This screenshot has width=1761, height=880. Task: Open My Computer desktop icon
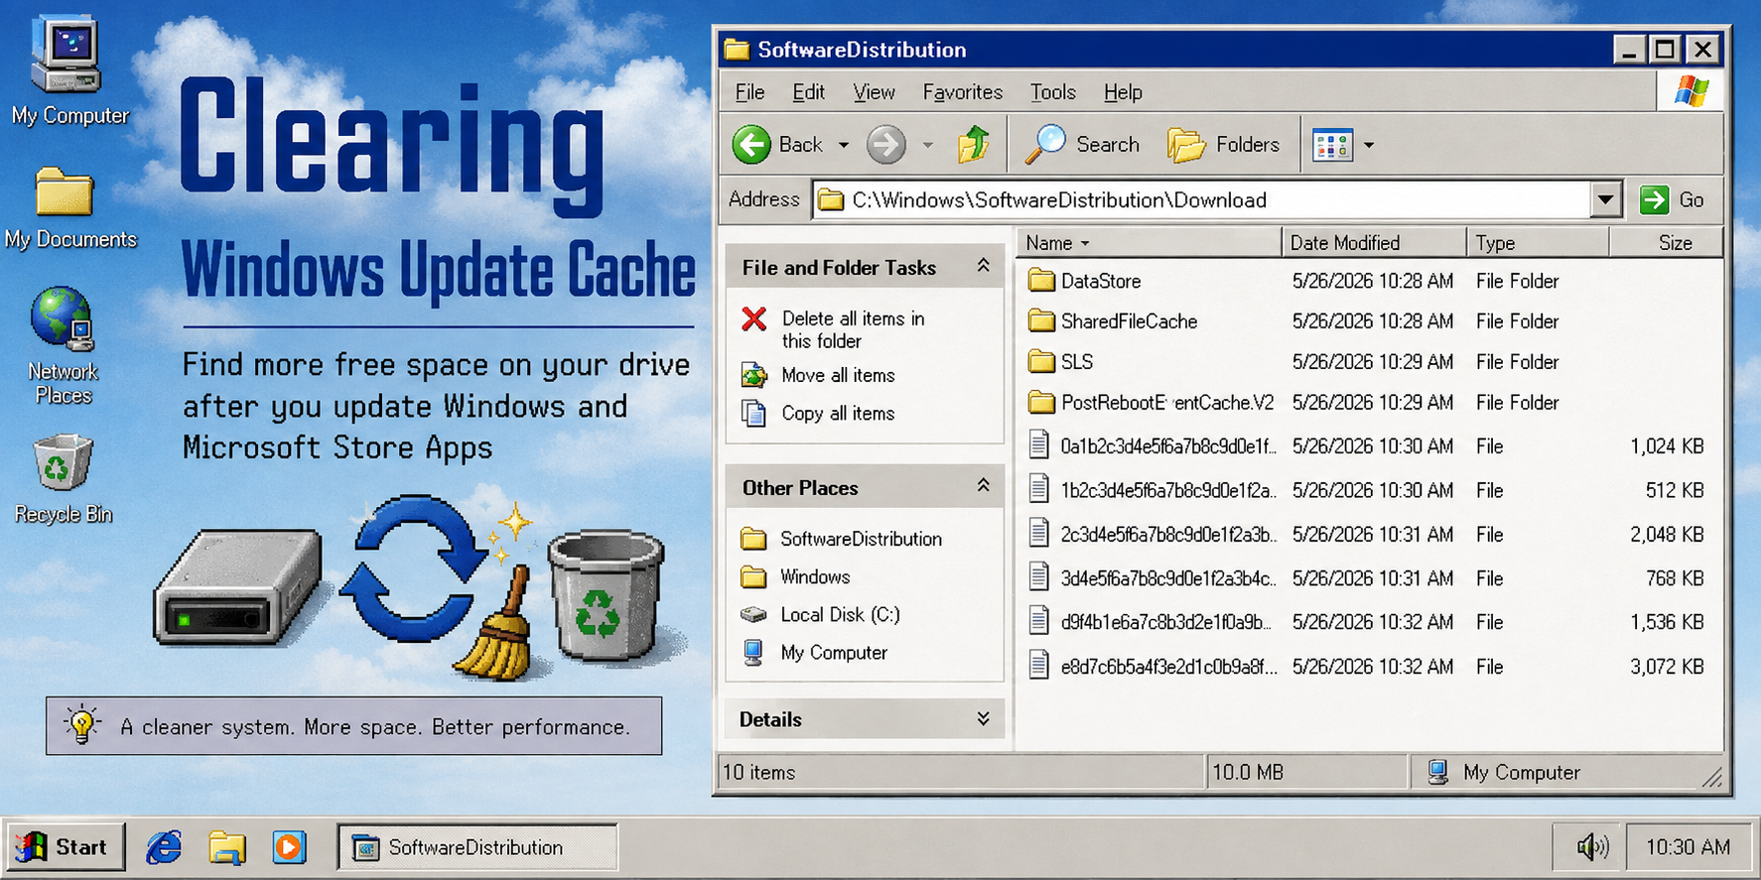67,55
